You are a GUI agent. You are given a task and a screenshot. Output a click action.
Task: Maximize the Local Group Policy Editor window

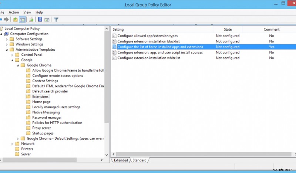click(x=283, y=3)
